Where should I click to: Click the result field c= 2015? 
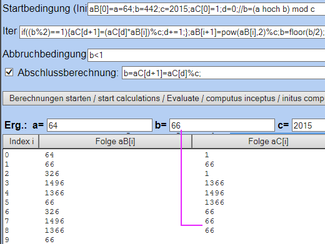[309, 125]
